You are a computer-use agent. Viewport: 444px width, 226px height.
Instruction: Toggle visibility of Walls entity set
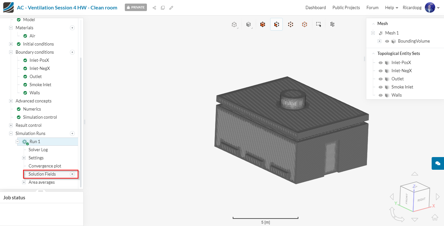pyautogui.click(x=381, y=95)
